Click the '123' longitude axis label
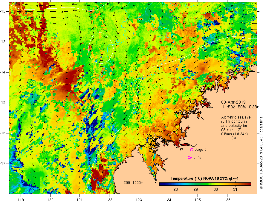Screen dimensions: 263x203 139,200
